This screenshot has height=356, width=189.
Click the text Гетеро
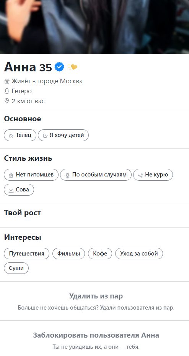22,91
